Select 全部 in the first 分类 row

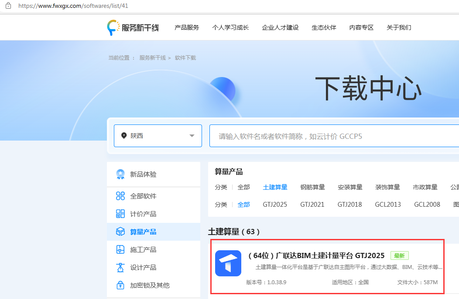243,187
